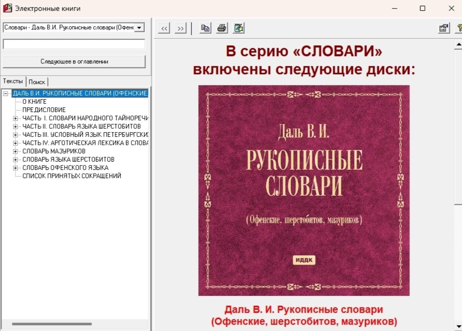Print the page using printer icon
Screen dimensions: 462x331
222,28
